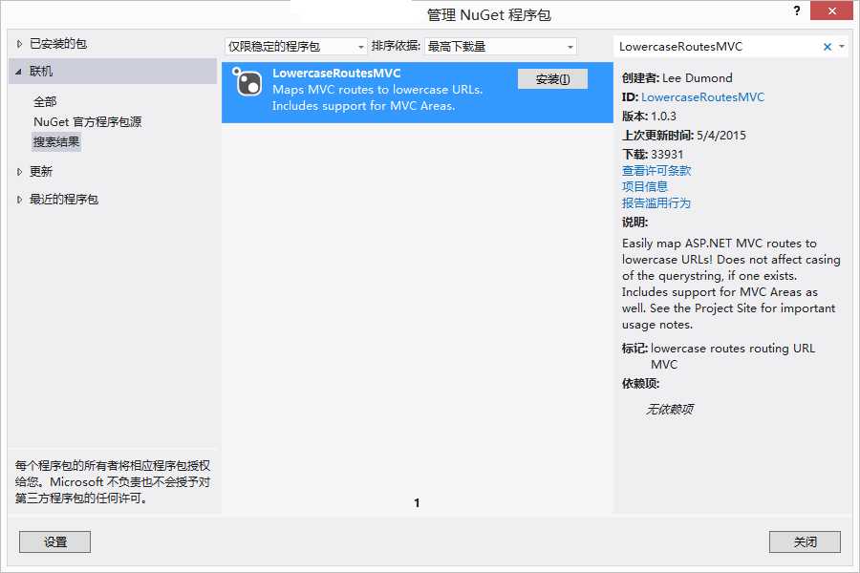Select the 最近的程序包 category

[64, 199]
